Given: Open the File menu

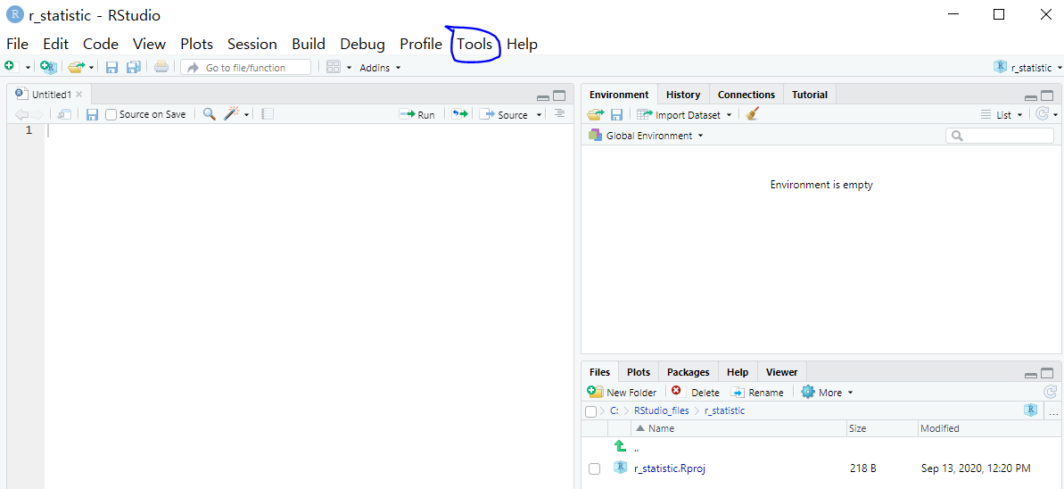Looking at the screenshot, I should tap(18, 44).
